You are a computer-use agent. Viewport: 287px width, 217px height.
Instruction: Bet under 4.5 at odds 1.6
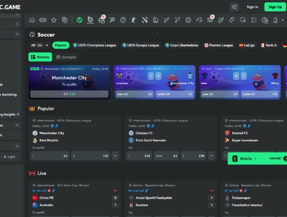(x=174, y=94)
